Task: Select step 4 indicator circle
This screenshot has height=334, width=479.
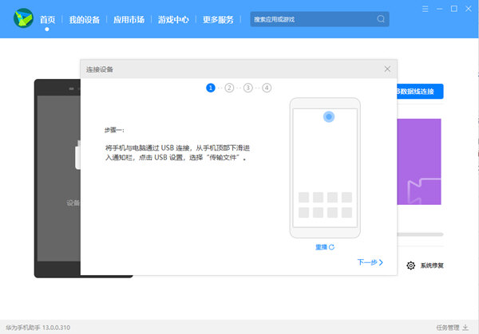Action: [267, 88]
